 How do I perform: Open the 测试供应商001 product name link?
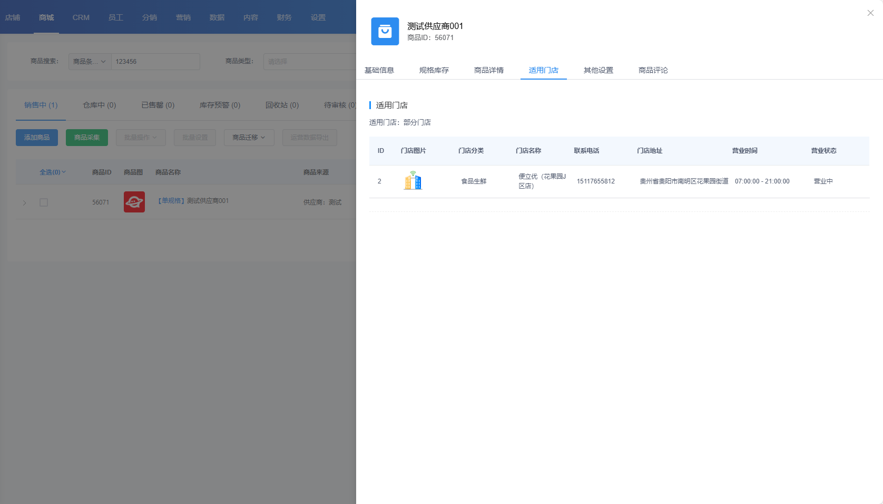coord(208,201)
